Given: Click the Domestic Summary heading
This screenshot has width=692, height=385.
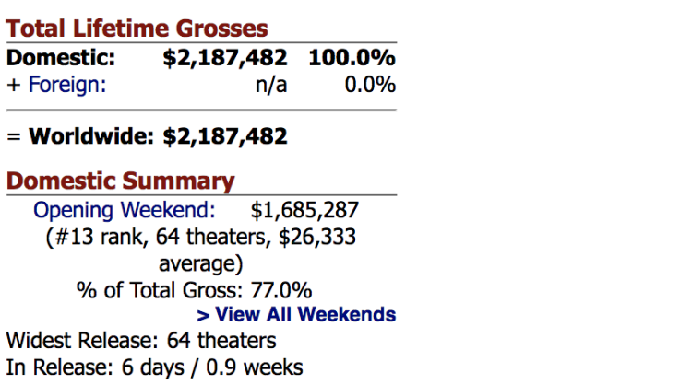Looking at the screenshot, I should point(121,181).
